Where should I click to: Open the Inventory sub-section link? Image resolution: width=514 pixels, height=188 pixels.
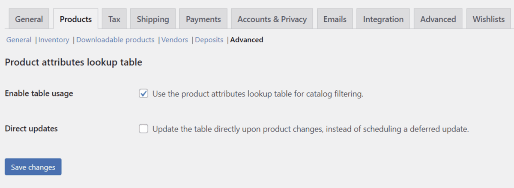click(54, 40)
